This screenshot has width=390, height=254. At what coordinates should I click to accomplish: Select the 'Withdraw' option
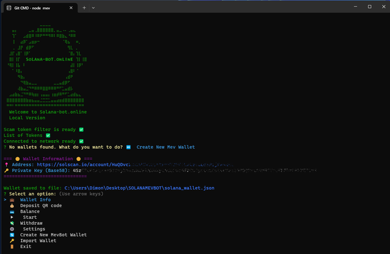[x=31, y=223]
